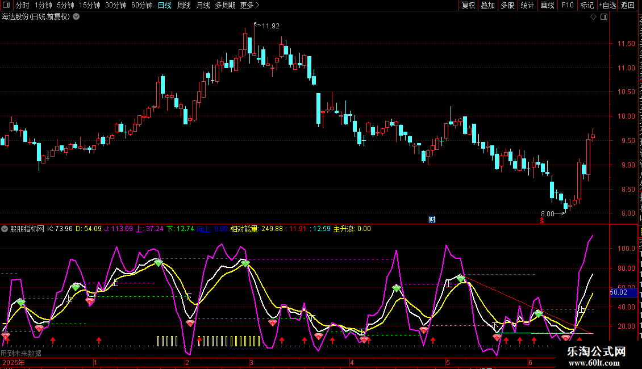642x369 pixels.
Task: Switch to 月线 monthly chart
Action: pos(203,5)
